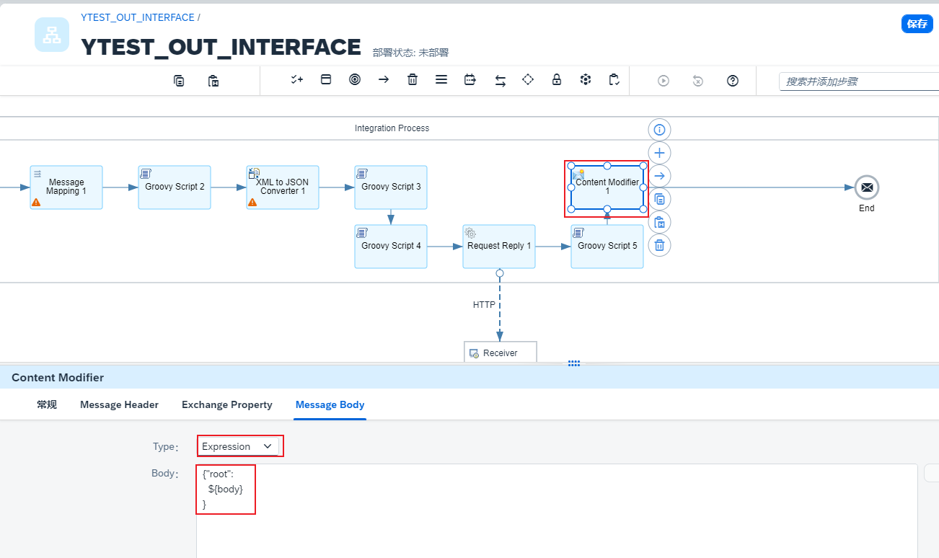Screen dimensions: 939x558
Task: Click the toolbar paste icon
Action: pyautogui.click(x=213, y=81)
